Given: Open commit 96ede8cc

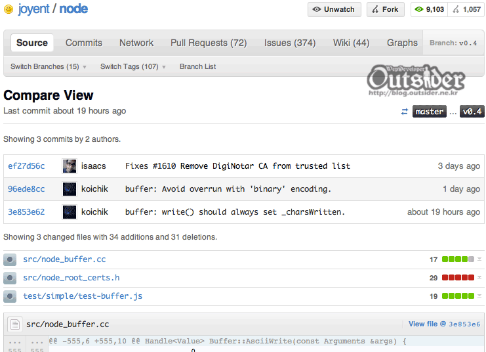Looking at the screenshot, I should [26, 189].
